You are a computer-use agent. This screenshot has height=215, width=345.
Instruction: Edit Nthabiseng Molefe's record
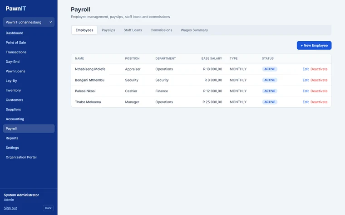[306, 69]
